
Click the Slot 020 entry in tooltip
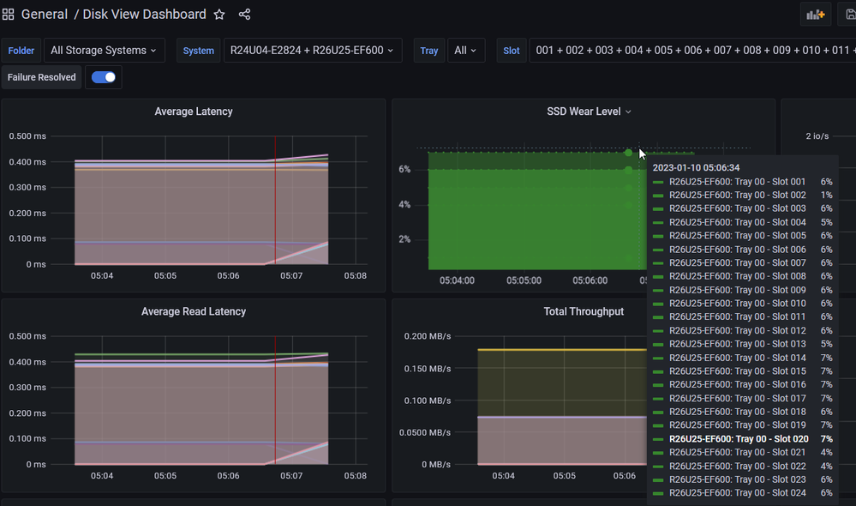(738, 439)
